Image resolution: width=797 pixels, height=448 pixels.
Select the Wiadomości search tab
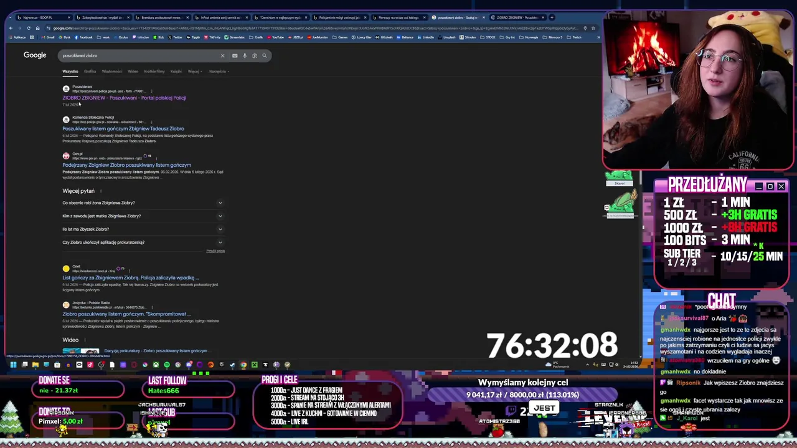pos(112,72)
